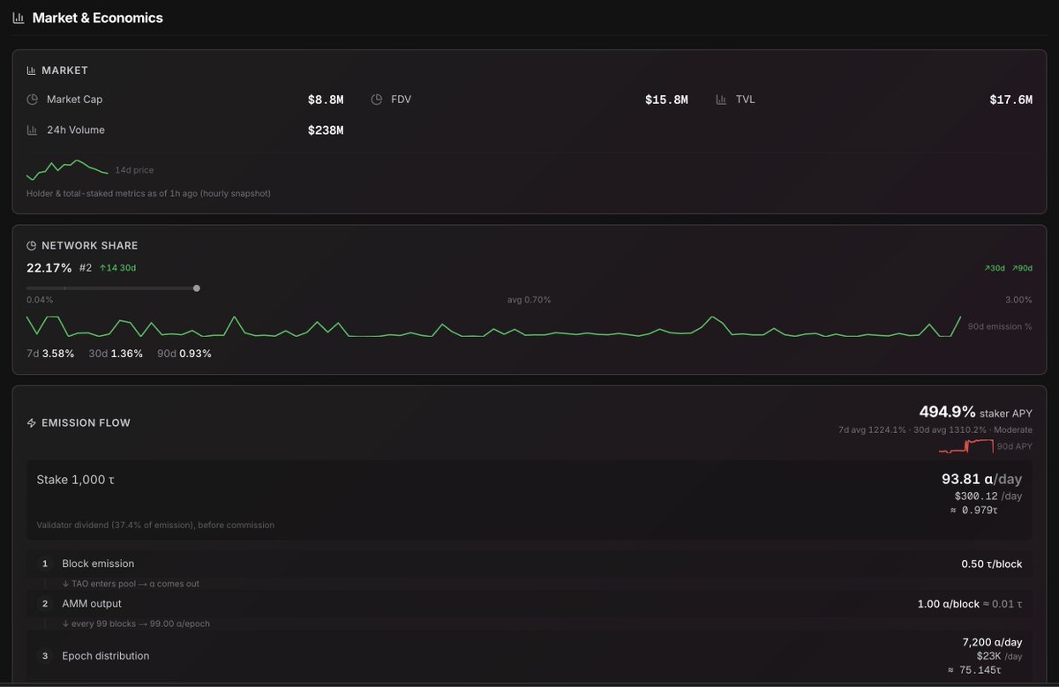Click the Validator dividend note
Viewport: 1059px width, 687px height.
point(155,526)
